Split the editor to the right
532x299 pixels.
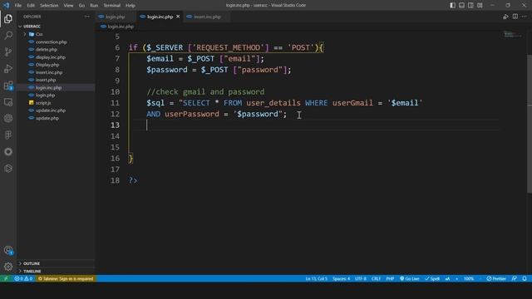515,17
